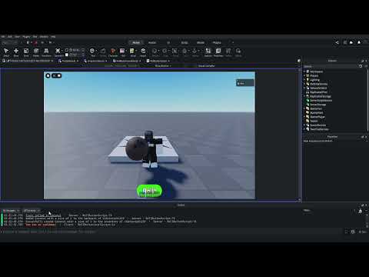Viewport: 369px width, 277px height.
Task: Select Players in the Explorer tree
Action: [x=314, y=75]
